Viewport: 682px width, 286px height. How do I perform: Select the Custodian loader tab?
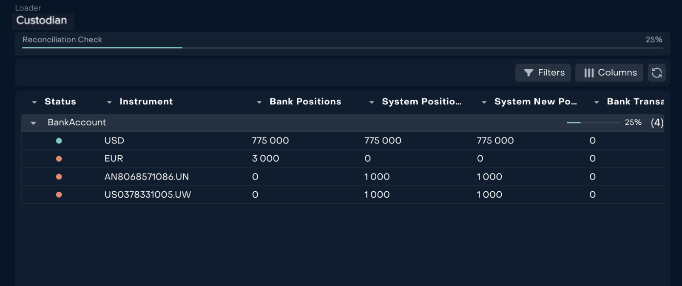click(42, 20)
